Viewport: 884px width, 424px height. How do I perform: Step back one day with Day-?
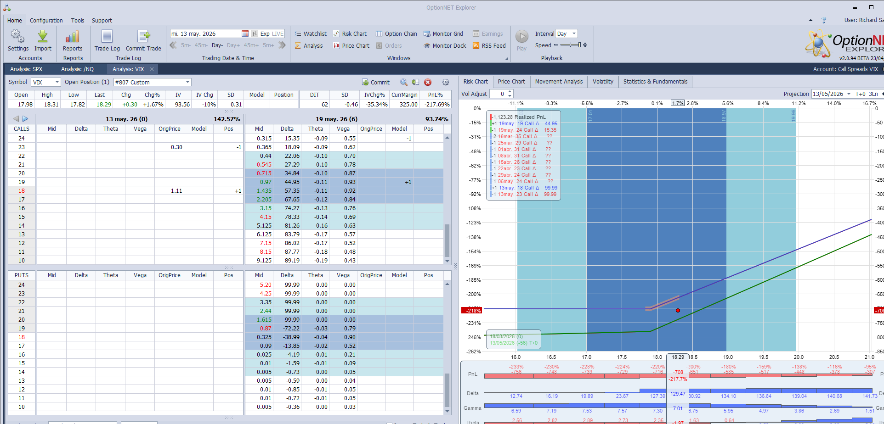pos(217,45)
